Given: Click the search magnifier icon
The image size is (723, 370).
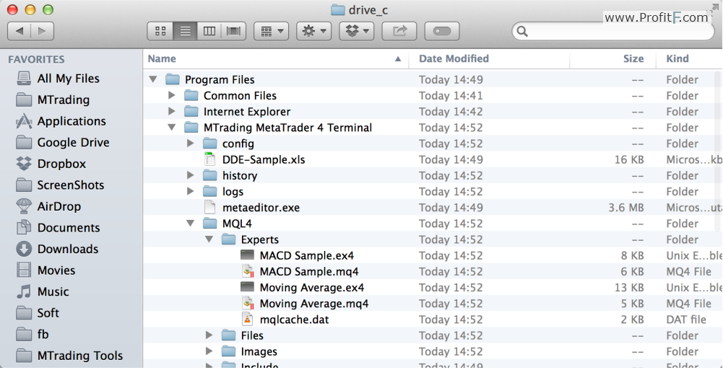Looking at the screenshot, I should point(522,31).
